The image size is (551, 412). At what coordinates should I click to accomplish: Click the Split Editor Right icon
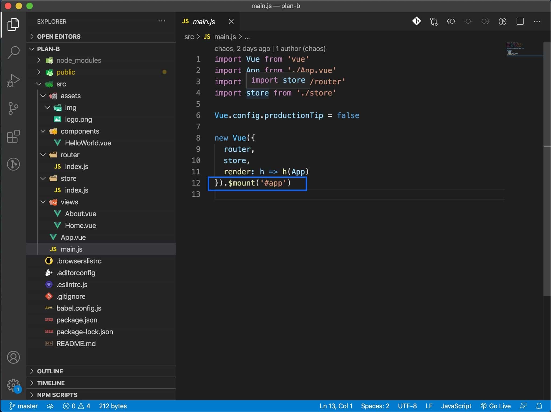(x=520, y=21)
